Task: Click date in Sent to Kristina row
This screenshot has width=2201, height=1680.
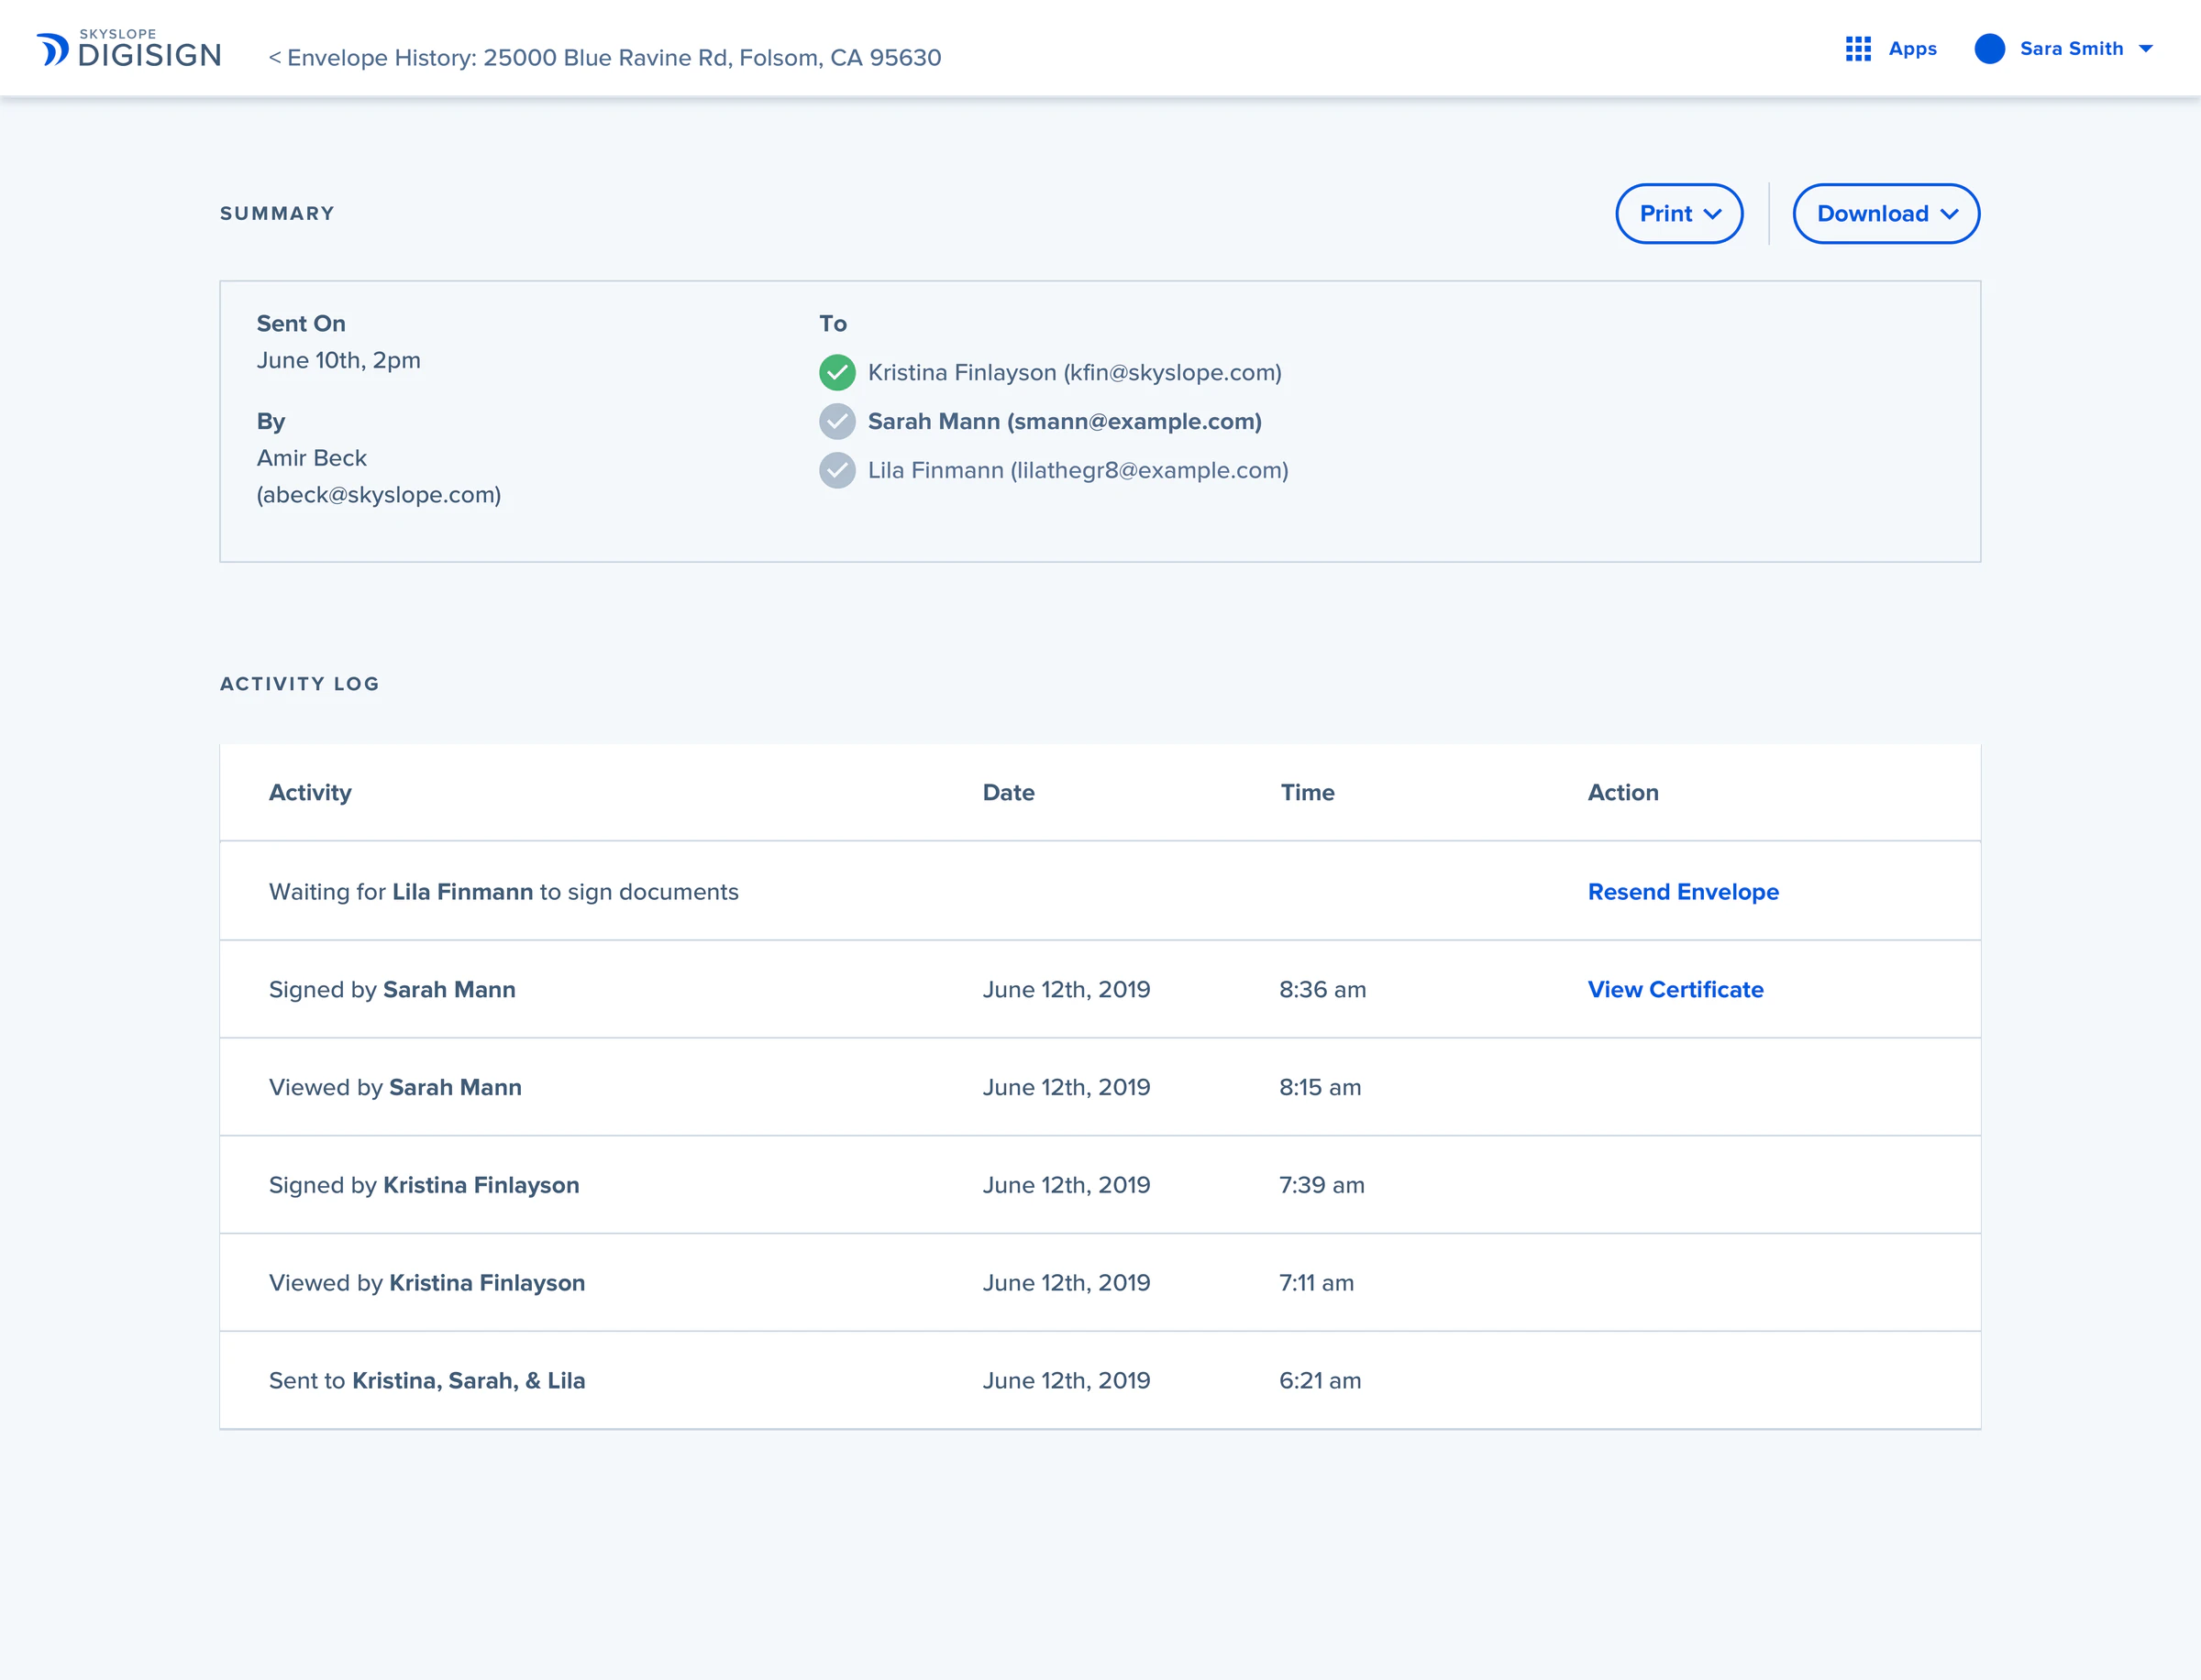Action: coord(1067,1381)
